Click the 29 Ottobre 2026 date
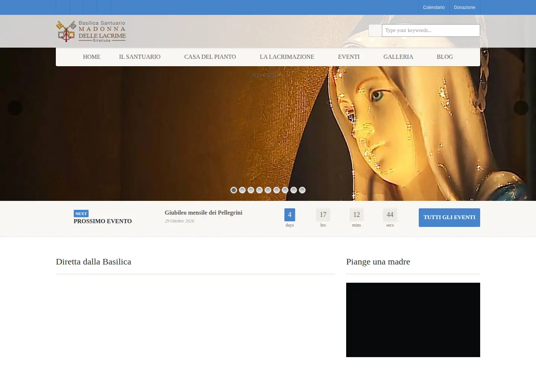 pyautogui.click(x=179, y=221)
